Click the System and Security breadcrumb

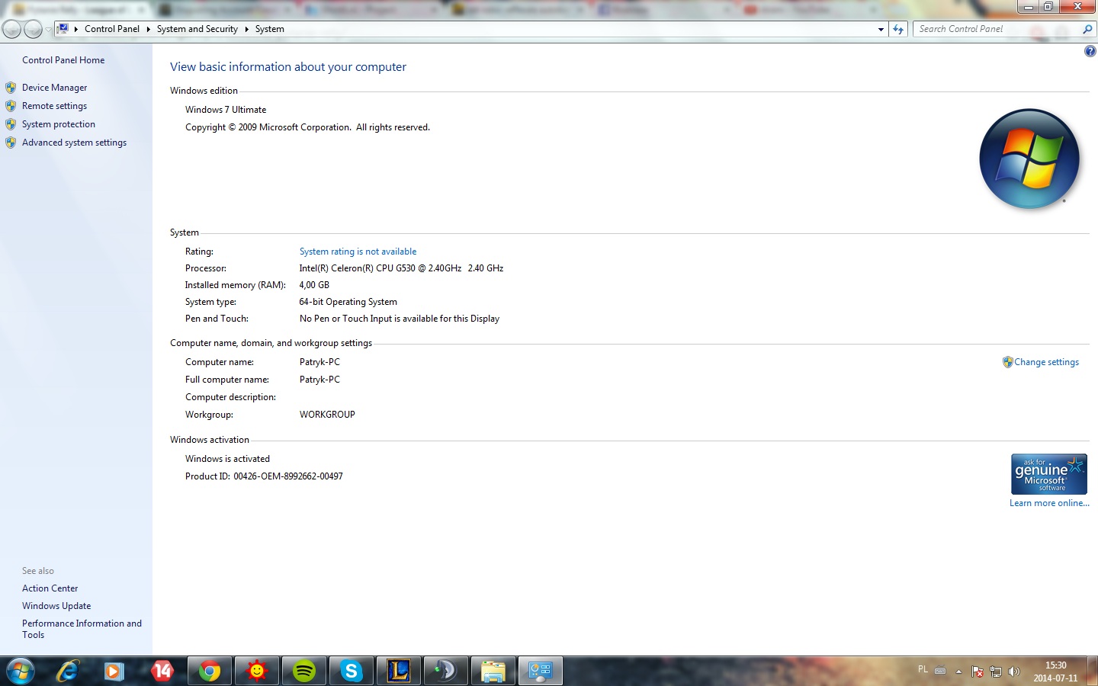pos(197,29)
